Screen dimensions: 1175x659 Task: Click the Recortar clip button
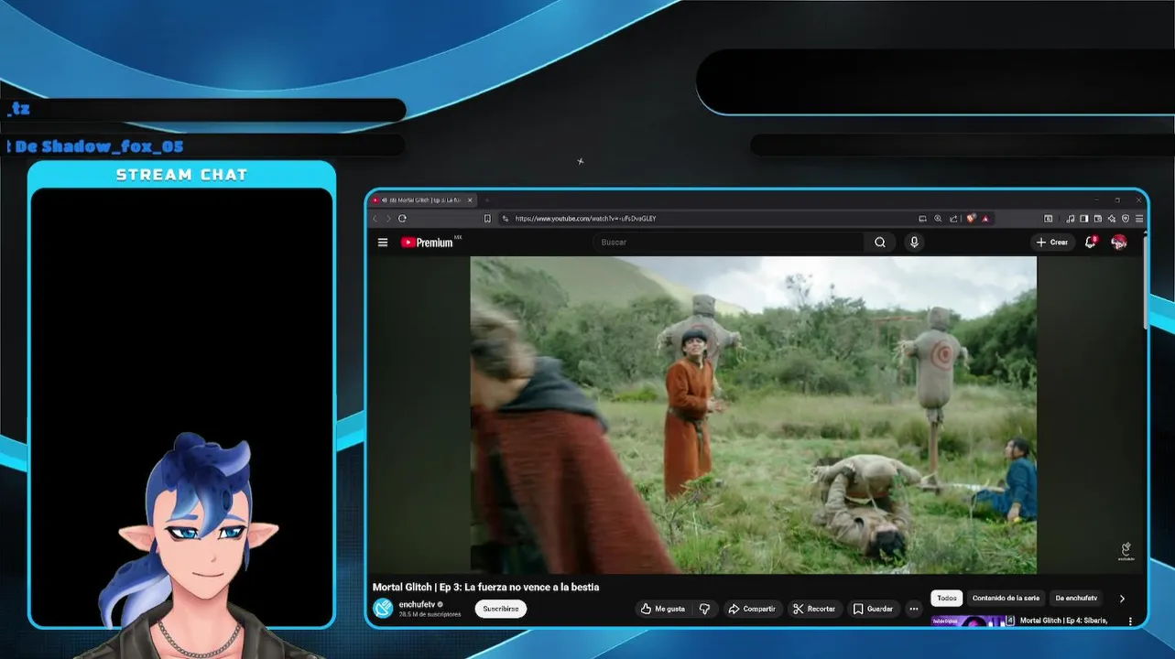(x=814, y=609)
